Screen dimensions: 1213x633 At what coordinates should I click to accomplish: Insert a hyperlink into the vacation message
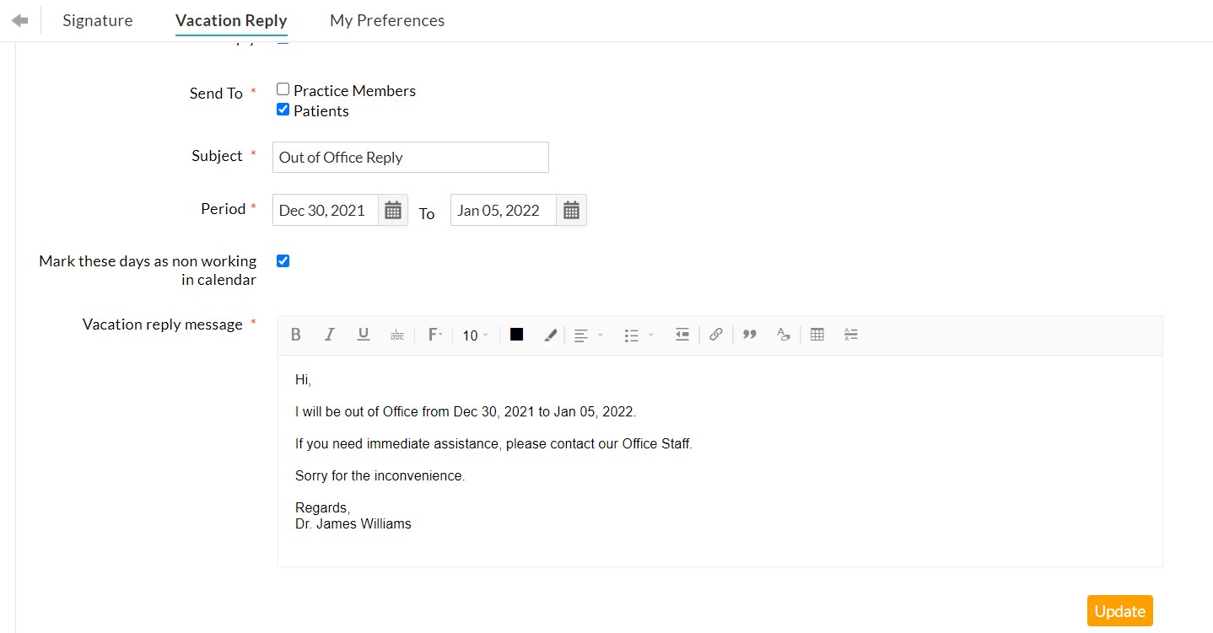(x=715, y=335)
